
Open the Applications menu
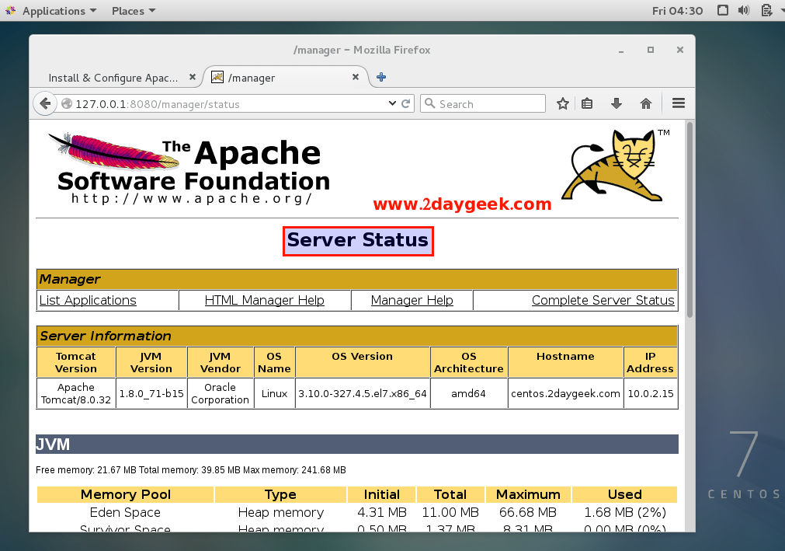click(x=59, y=11)
